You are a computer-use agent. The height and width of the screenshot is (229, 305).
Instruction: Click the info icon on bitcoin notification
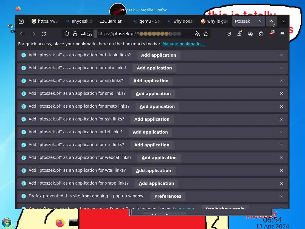coord(24,55)
